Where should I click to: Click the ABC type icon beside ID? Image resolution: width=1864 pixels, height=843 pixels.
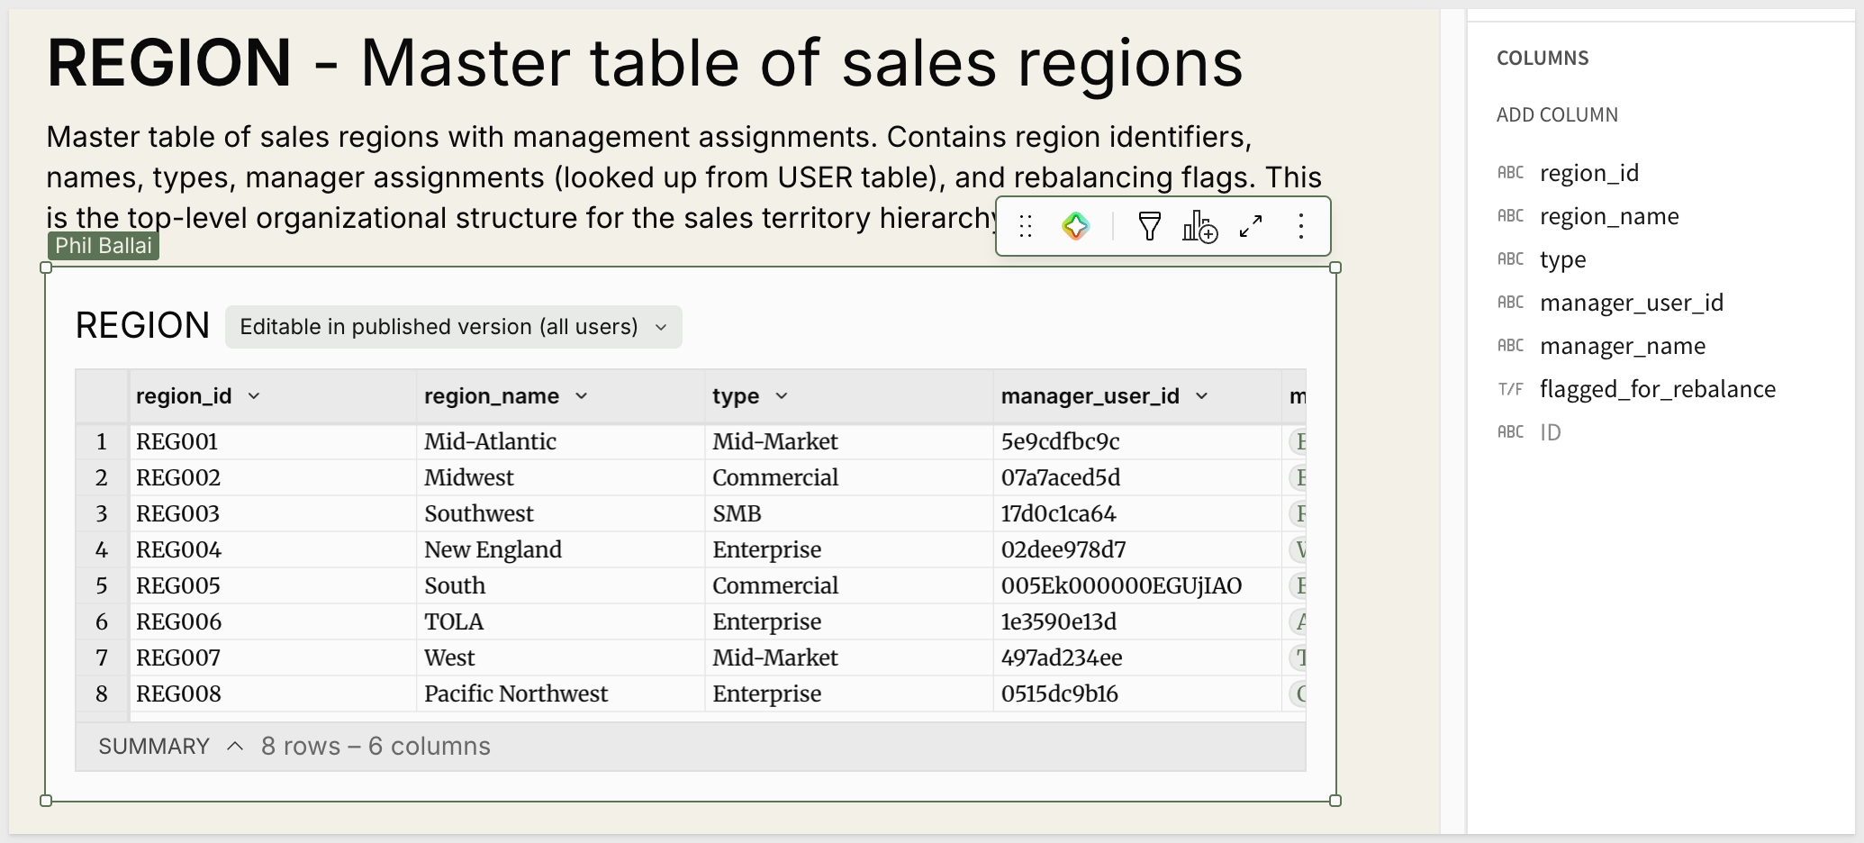[x=1510, y=432]
